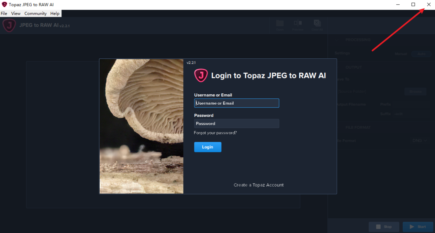Image resolution: width=435 pixels, height=233 pixels.
Task: Open Create a Topaz Account link
Action: (x=259, y=185)
